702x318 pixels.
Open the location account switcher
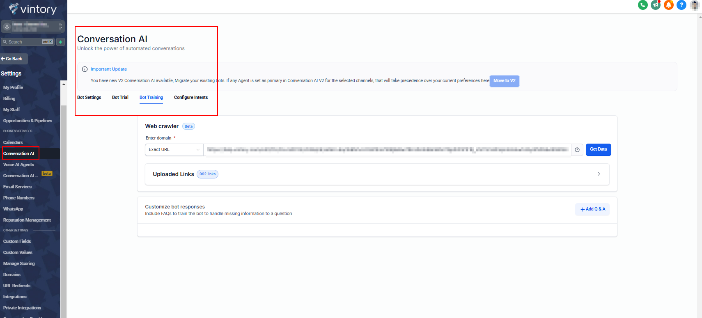[32, 26]
